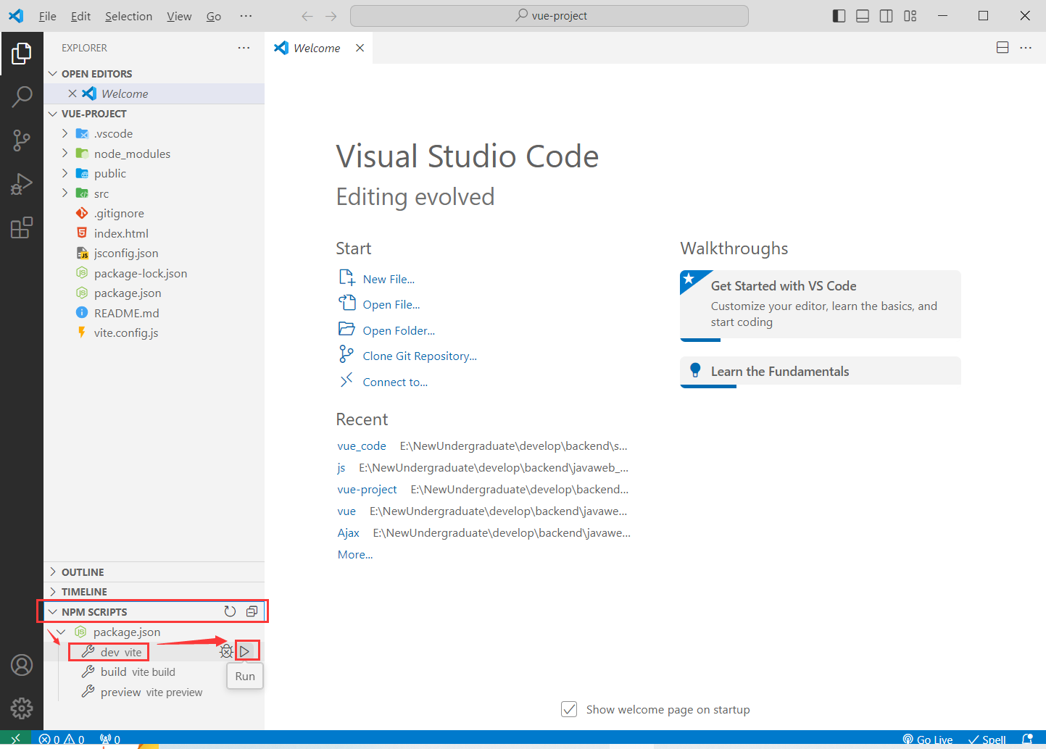Click Clone Git Repository... link
Screen dimensions: 1046x749
420,356
